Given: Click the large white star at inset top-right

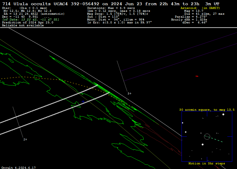Looking at the screenshot, I should [223, 114].
